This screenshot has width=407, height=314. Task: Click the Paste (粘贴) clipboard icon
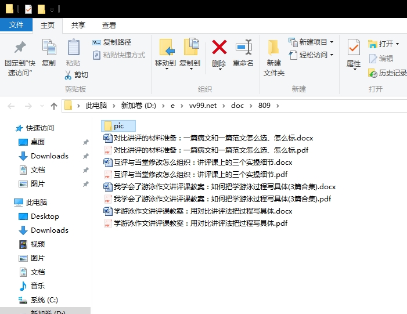[x=74, y=47]
